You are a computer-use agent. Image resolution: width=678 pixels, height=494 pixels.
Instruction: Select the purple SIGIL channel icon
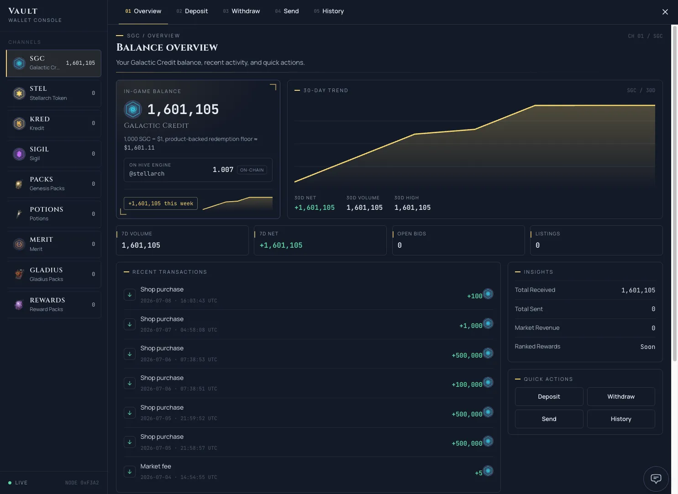point(19,154)
